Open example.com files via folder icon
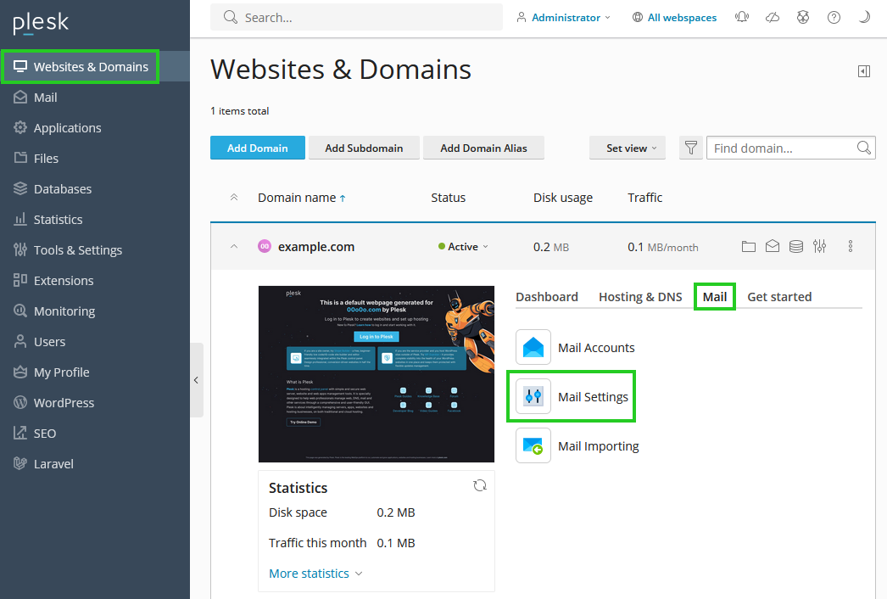 [748, 247]
